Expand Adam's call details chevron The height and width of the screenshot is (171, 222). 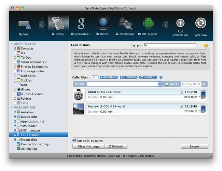tap(181, 92)
